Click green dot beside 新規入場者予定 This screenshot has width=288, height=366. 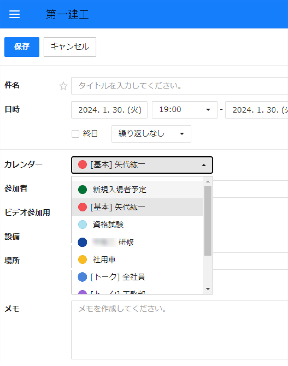83,189
